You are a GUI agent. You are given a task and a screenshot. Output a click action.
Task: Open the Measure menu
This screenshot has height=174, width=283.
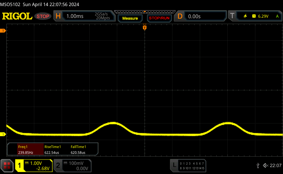(x=130, y=19)
